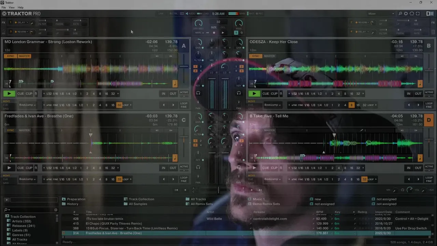The image size is (437, 246).
Task: Open Traktor preferences gear icon
Action: pos(406,14)
